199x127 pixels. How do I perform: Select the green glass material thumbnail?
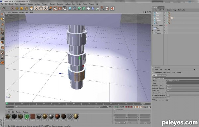27,117
